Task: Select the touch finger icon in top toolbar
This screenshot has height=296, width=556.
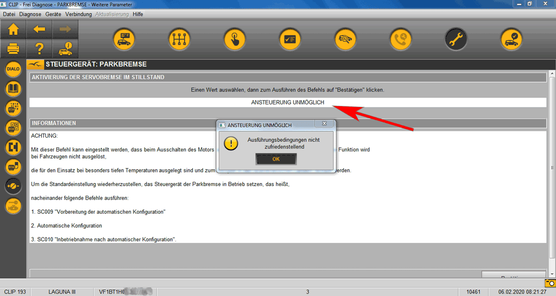Action: [235, 39]
